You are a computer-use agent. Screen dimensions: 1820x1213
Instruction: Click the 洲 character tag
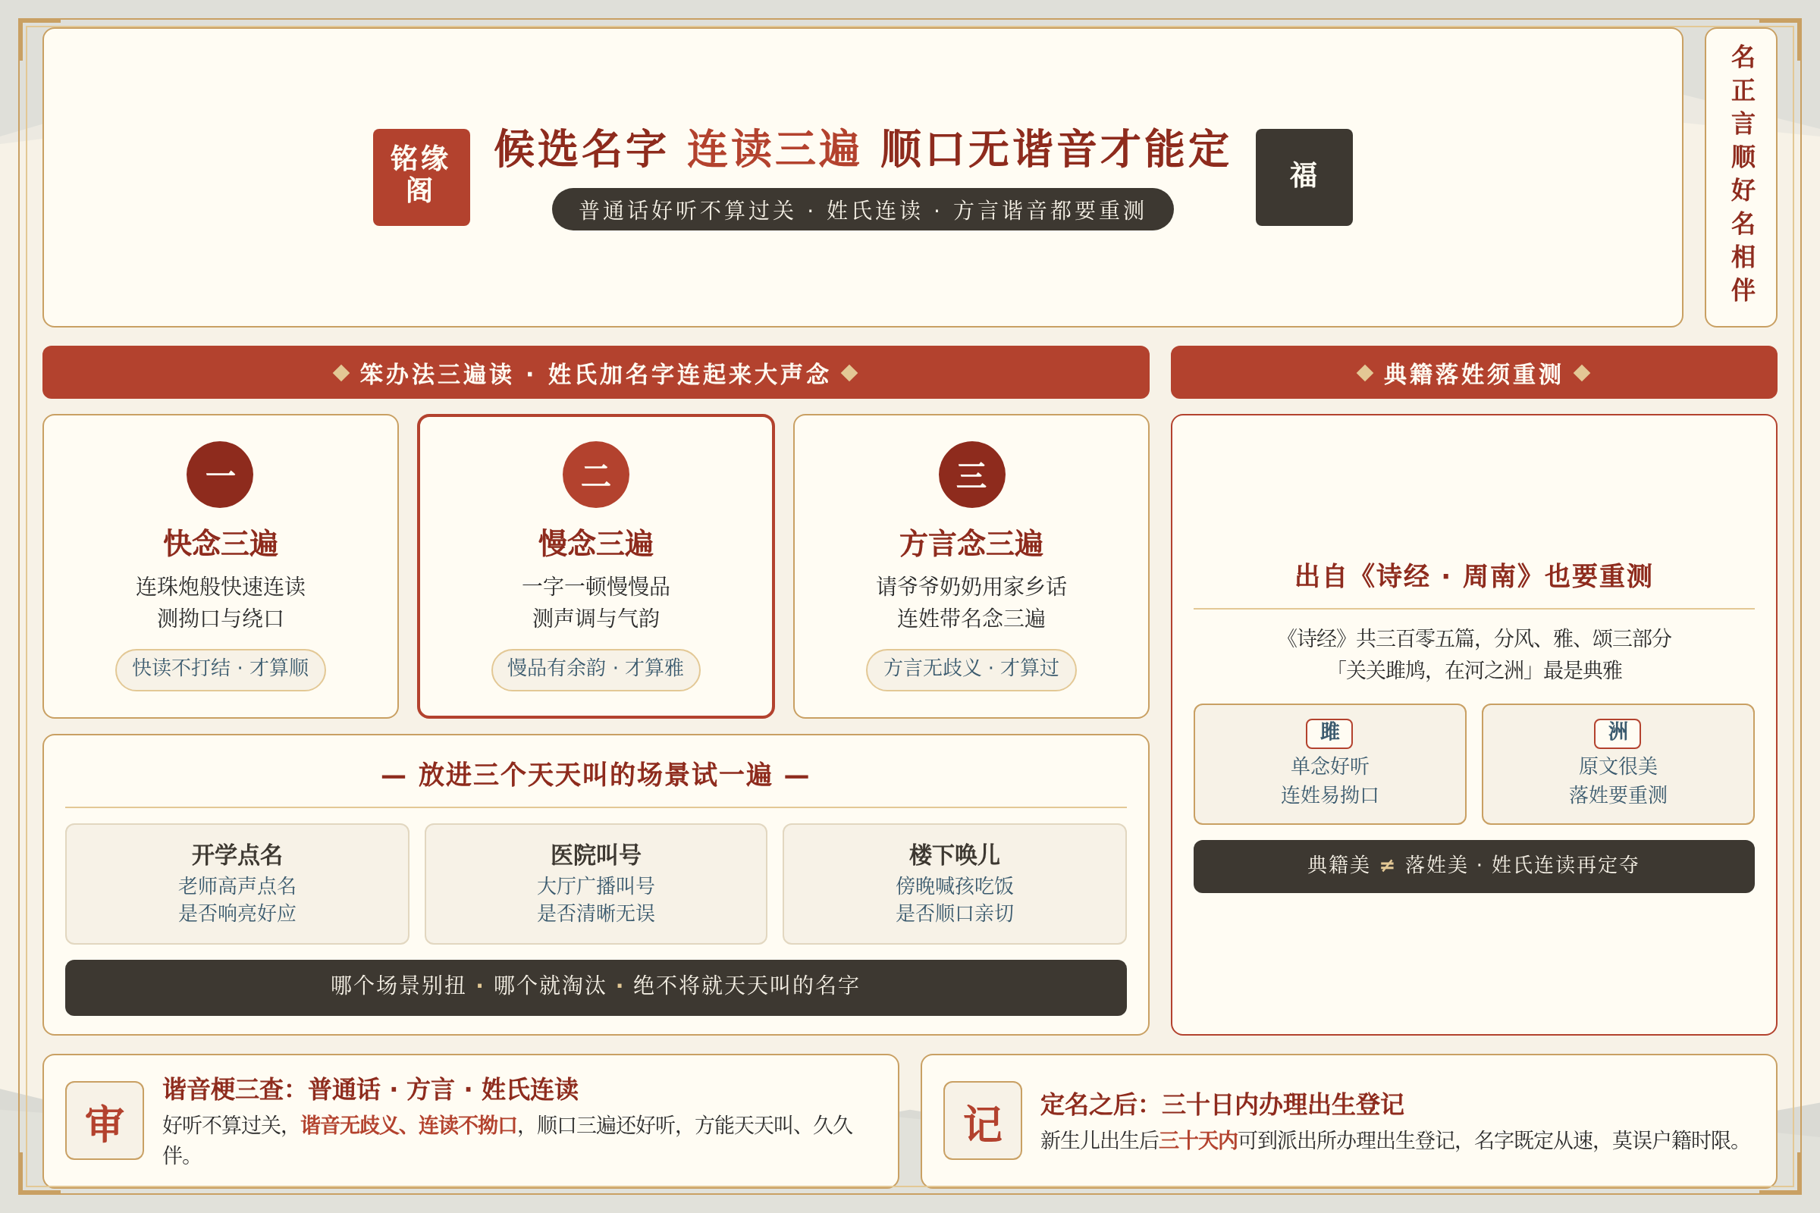coord(1618,732)
